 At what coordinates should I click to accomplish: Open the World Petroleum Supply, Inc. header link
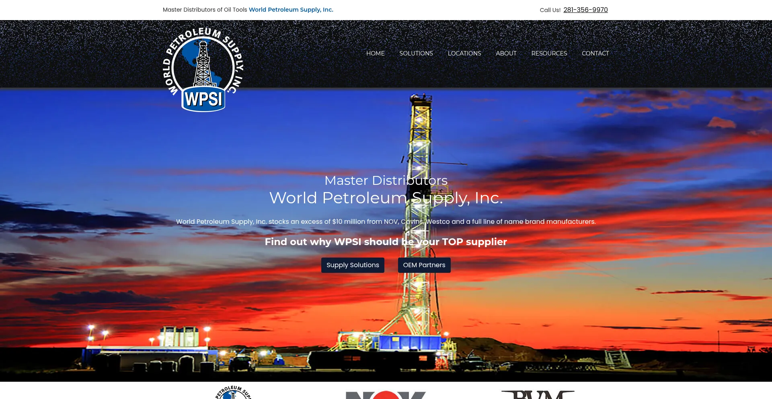point(291,9)
